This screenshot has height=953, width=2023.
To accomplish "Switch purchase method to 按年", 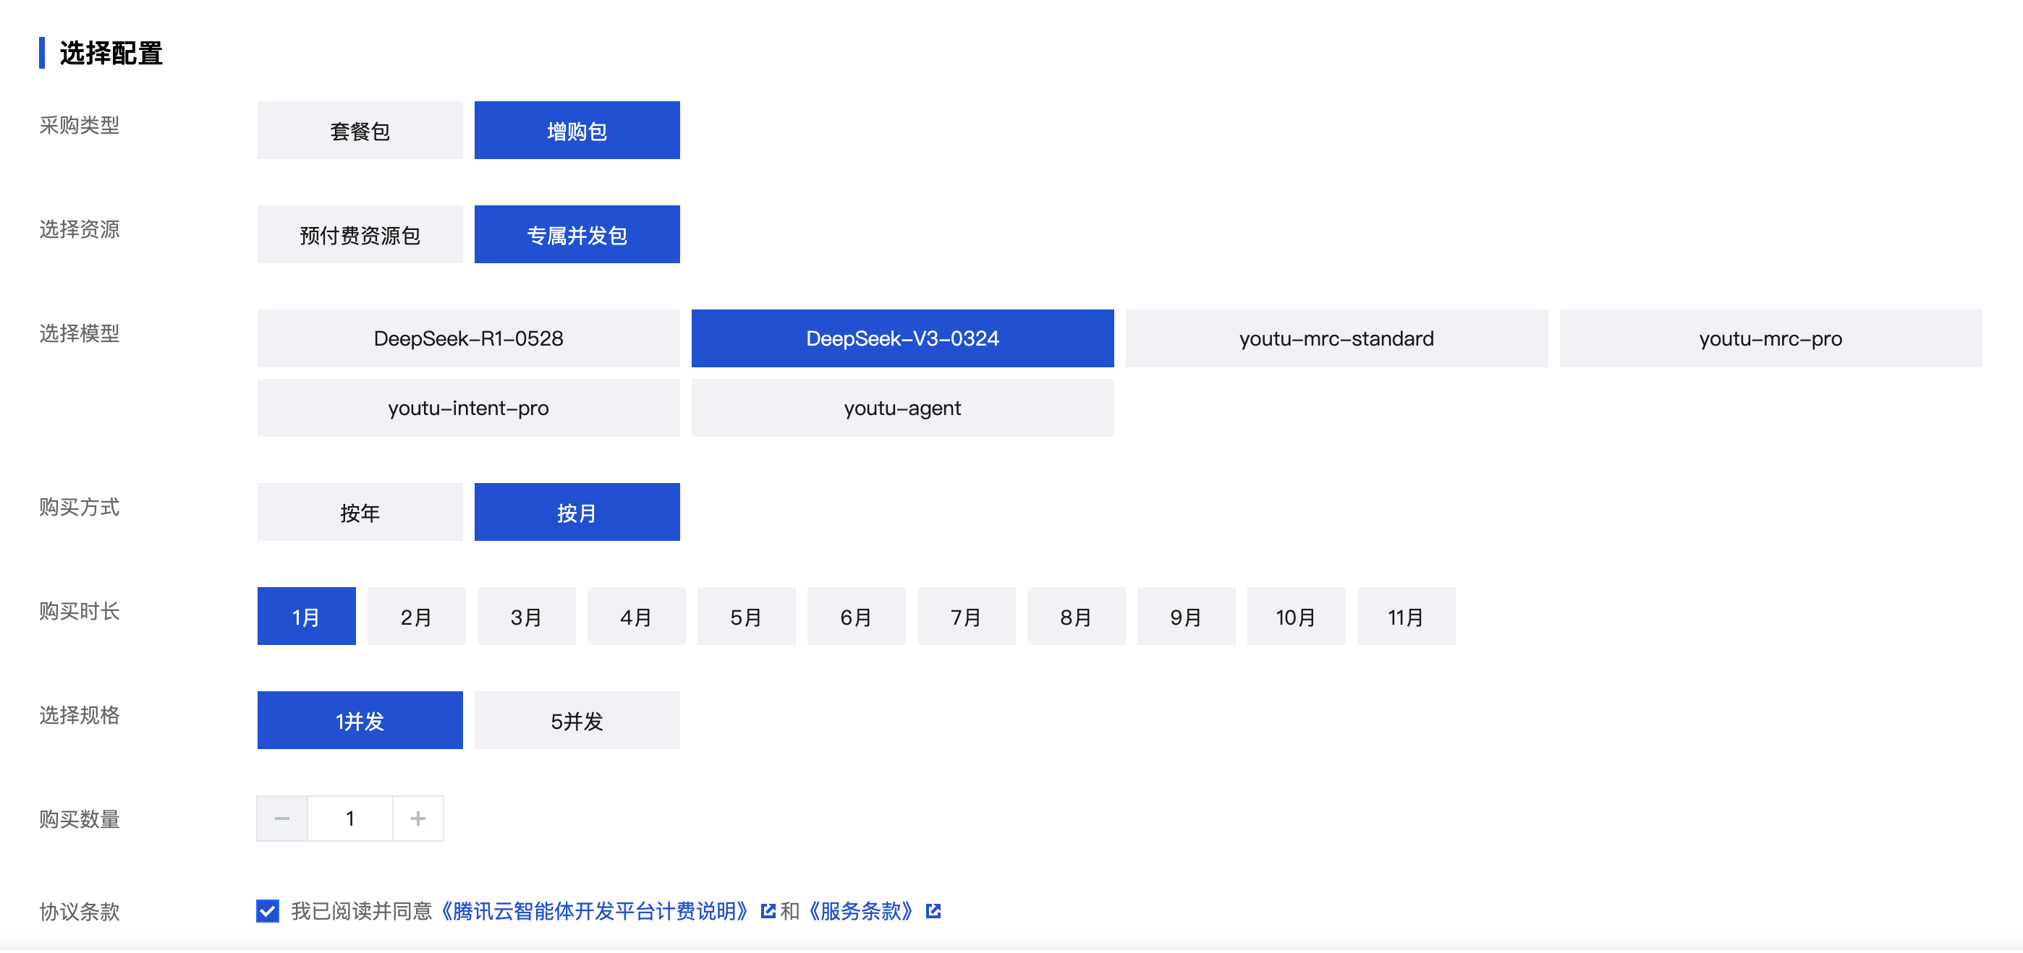I will (360, 513).
